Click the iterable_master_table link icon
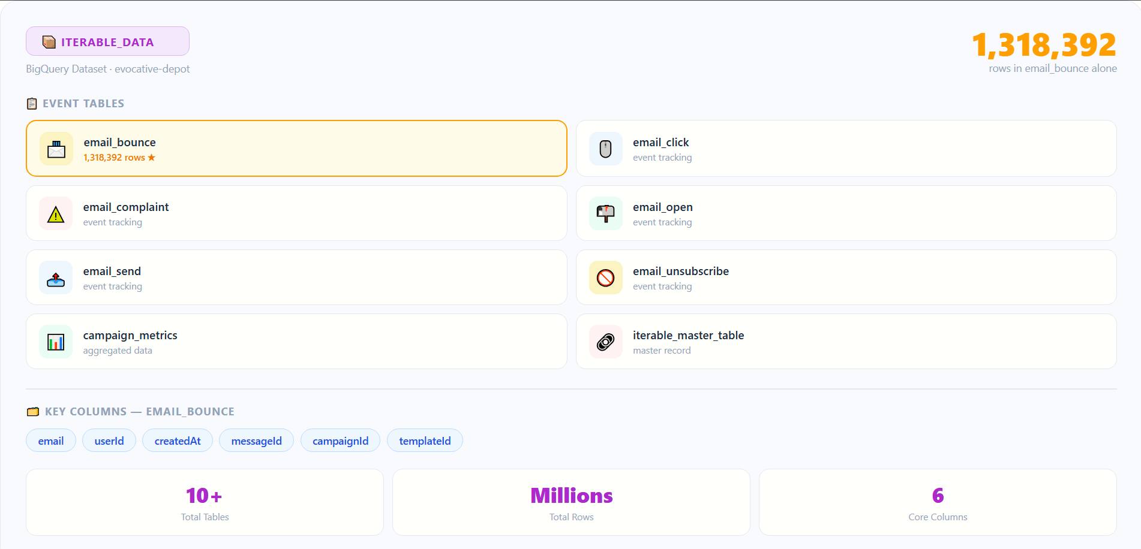 606,342
